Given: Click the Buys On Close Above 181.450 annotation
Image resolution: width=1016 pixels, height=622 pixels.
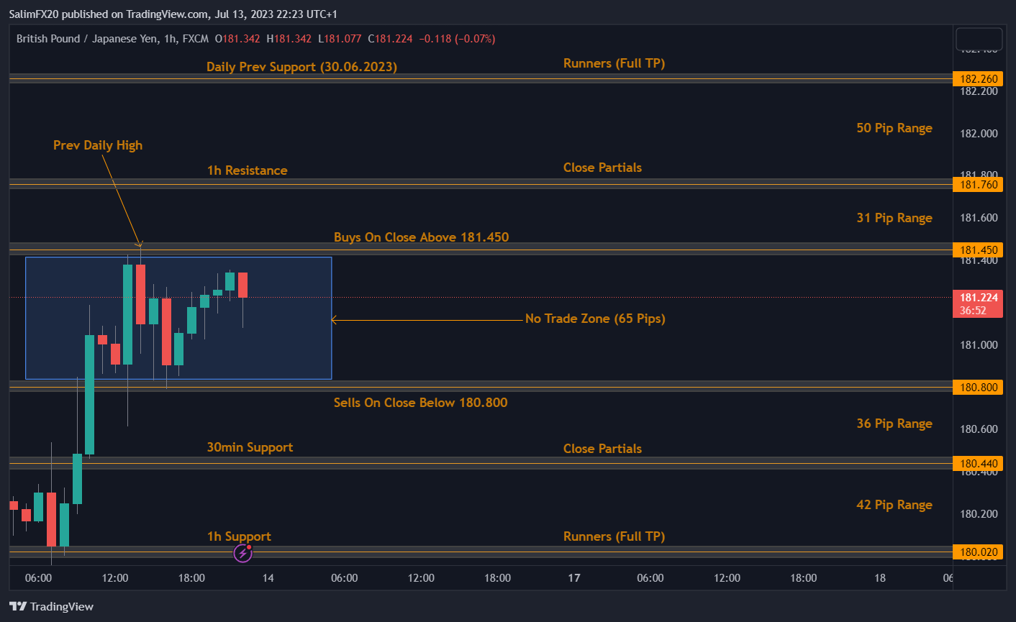Looking at the screenshot, I should [x=421, y=237].
